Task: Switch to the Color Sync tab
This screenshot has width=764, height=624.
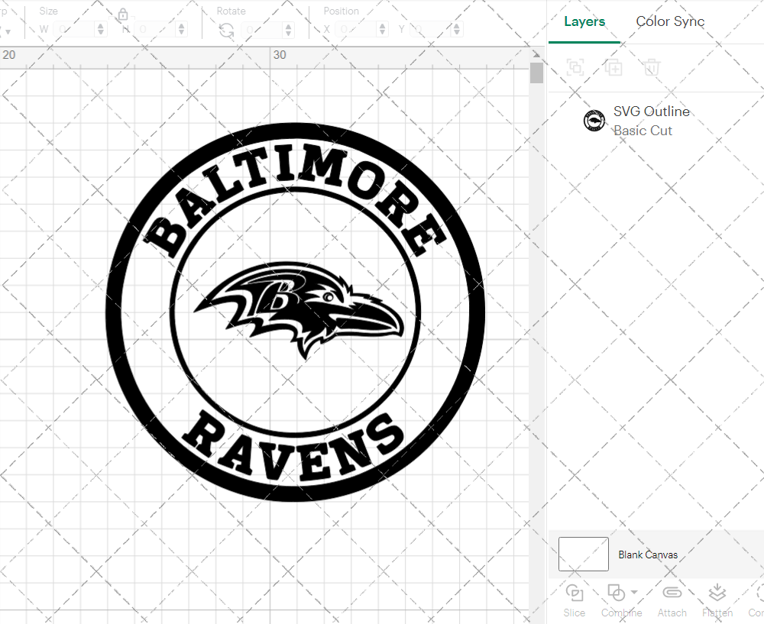Action: 670,21
